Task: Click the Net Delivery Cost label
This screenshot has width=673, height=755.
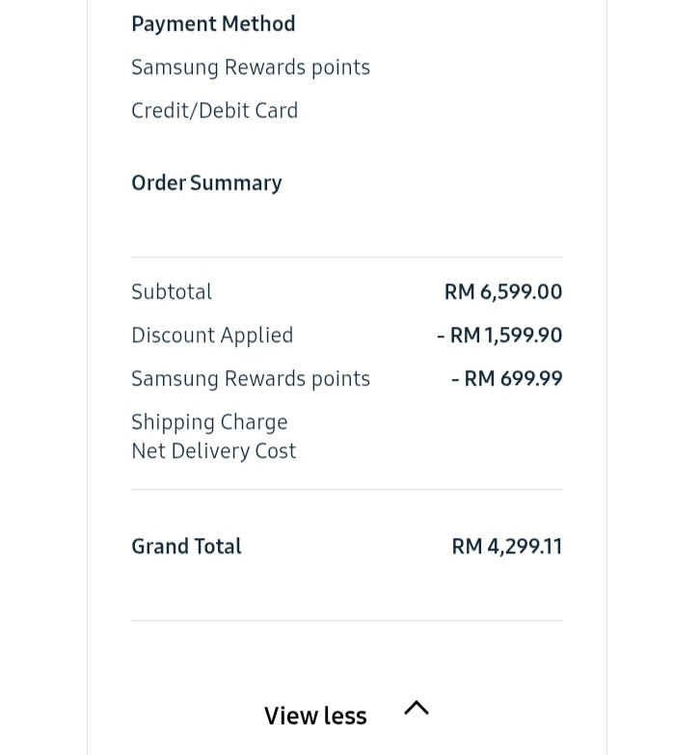Action: click(x=214, y=451)
